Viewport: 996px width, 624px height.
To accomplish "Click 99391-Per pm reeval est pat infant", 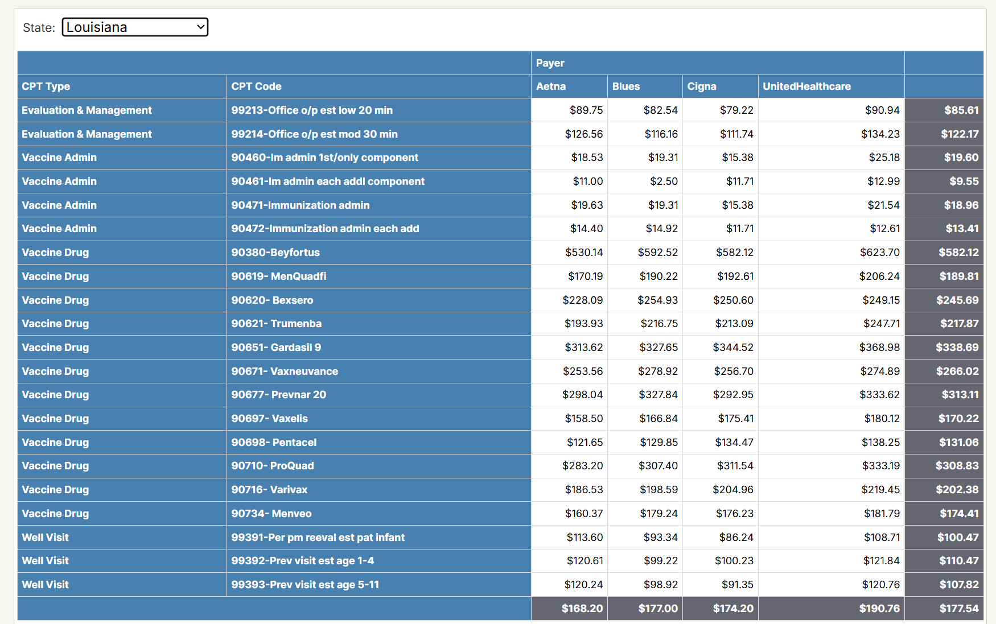I will tap(379, 538).
